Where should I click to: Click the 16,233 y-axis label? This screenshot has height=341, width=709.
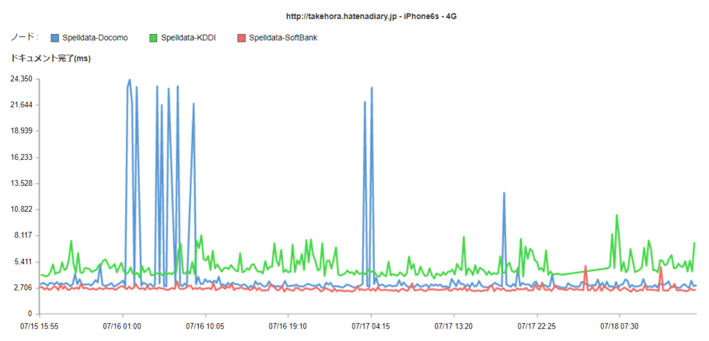(21, 157)
